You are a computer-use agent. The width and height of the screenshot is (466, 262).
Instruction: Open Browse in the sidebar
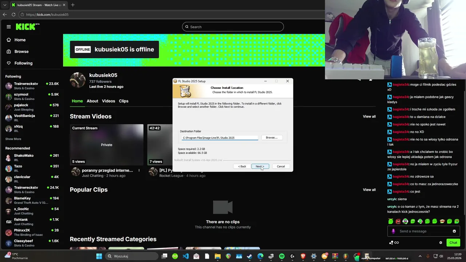tap(21, 51)
